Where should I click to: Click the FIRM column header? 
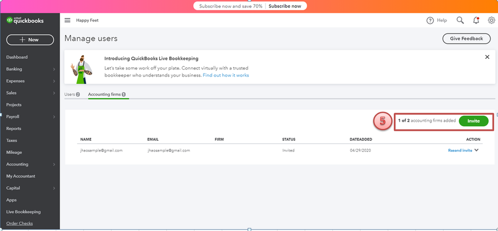tap(219, 140)
